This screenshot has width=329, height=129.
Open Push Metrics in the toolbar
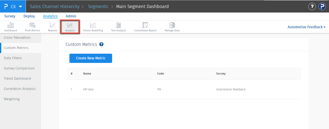(x=32, y=27)
